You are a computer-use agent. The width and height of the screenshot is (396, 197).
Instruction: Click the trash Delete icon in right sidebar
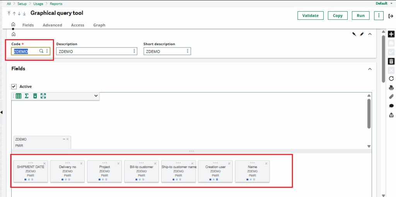click(x=391, y=61)
